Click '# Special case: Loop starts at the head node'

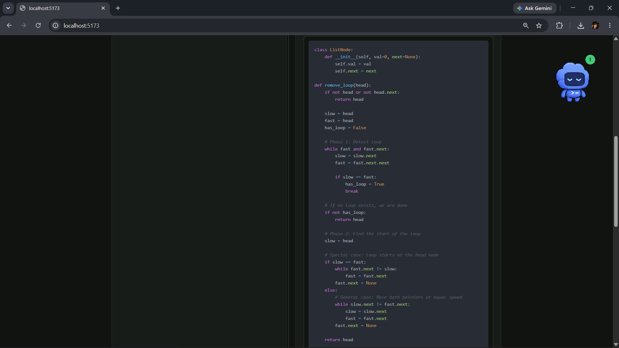point(381,255)
